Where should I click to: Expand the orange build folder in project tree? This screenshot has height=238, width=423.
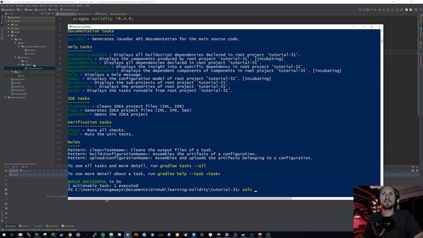pyautogui.click(x=9, y=28)
